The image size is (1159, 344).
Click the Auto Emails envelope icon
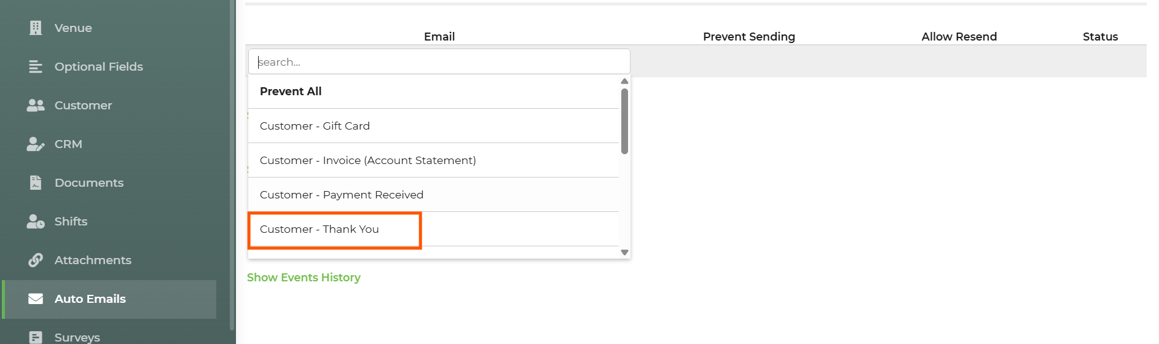pyautogui.click(x=36, y=299)
